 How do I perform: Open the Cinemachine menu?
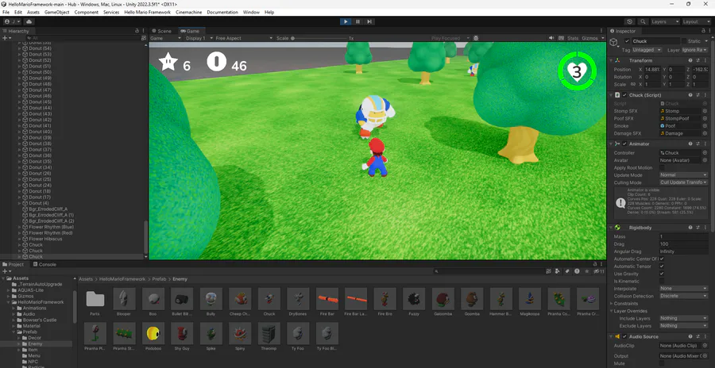coord(189,13)
